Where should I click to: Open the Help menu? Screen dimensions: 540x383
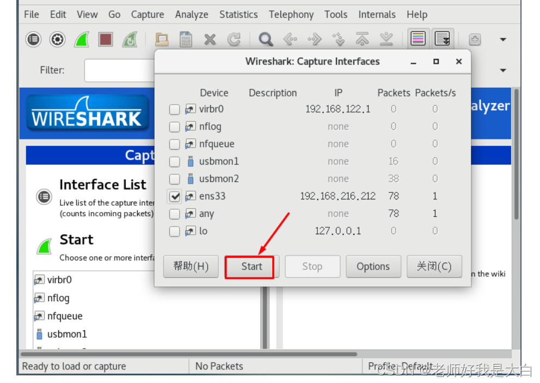click(x=417, y=15)
